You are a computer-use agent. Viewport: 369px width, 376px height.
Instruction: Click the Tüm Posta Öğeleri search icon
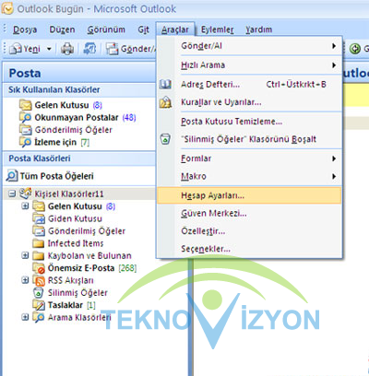pyautogui.click(x=12, y=176)
